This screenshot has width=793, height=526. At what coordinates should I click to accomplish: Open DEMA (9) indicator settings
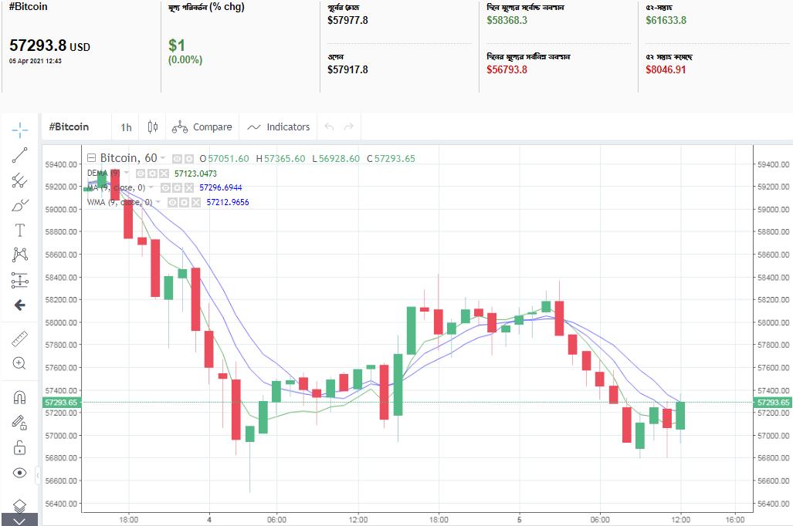coord(152,174)
